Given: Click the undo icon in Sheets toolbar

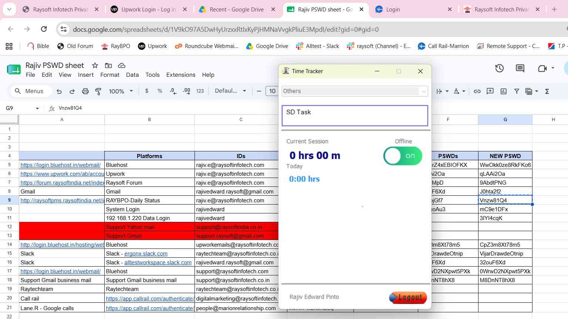Looking at the screenshot, I should tap(59, 91).
